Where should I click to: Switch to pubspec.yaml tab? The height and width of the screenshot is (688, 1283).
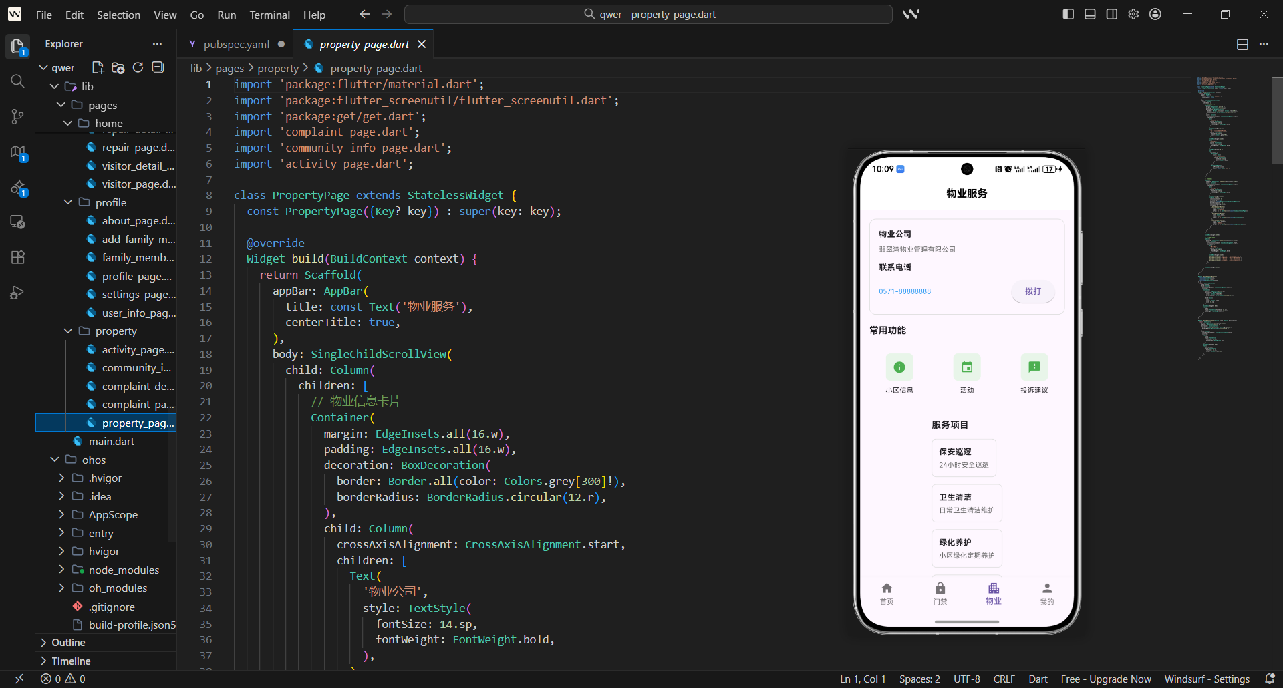click(236, 44)
